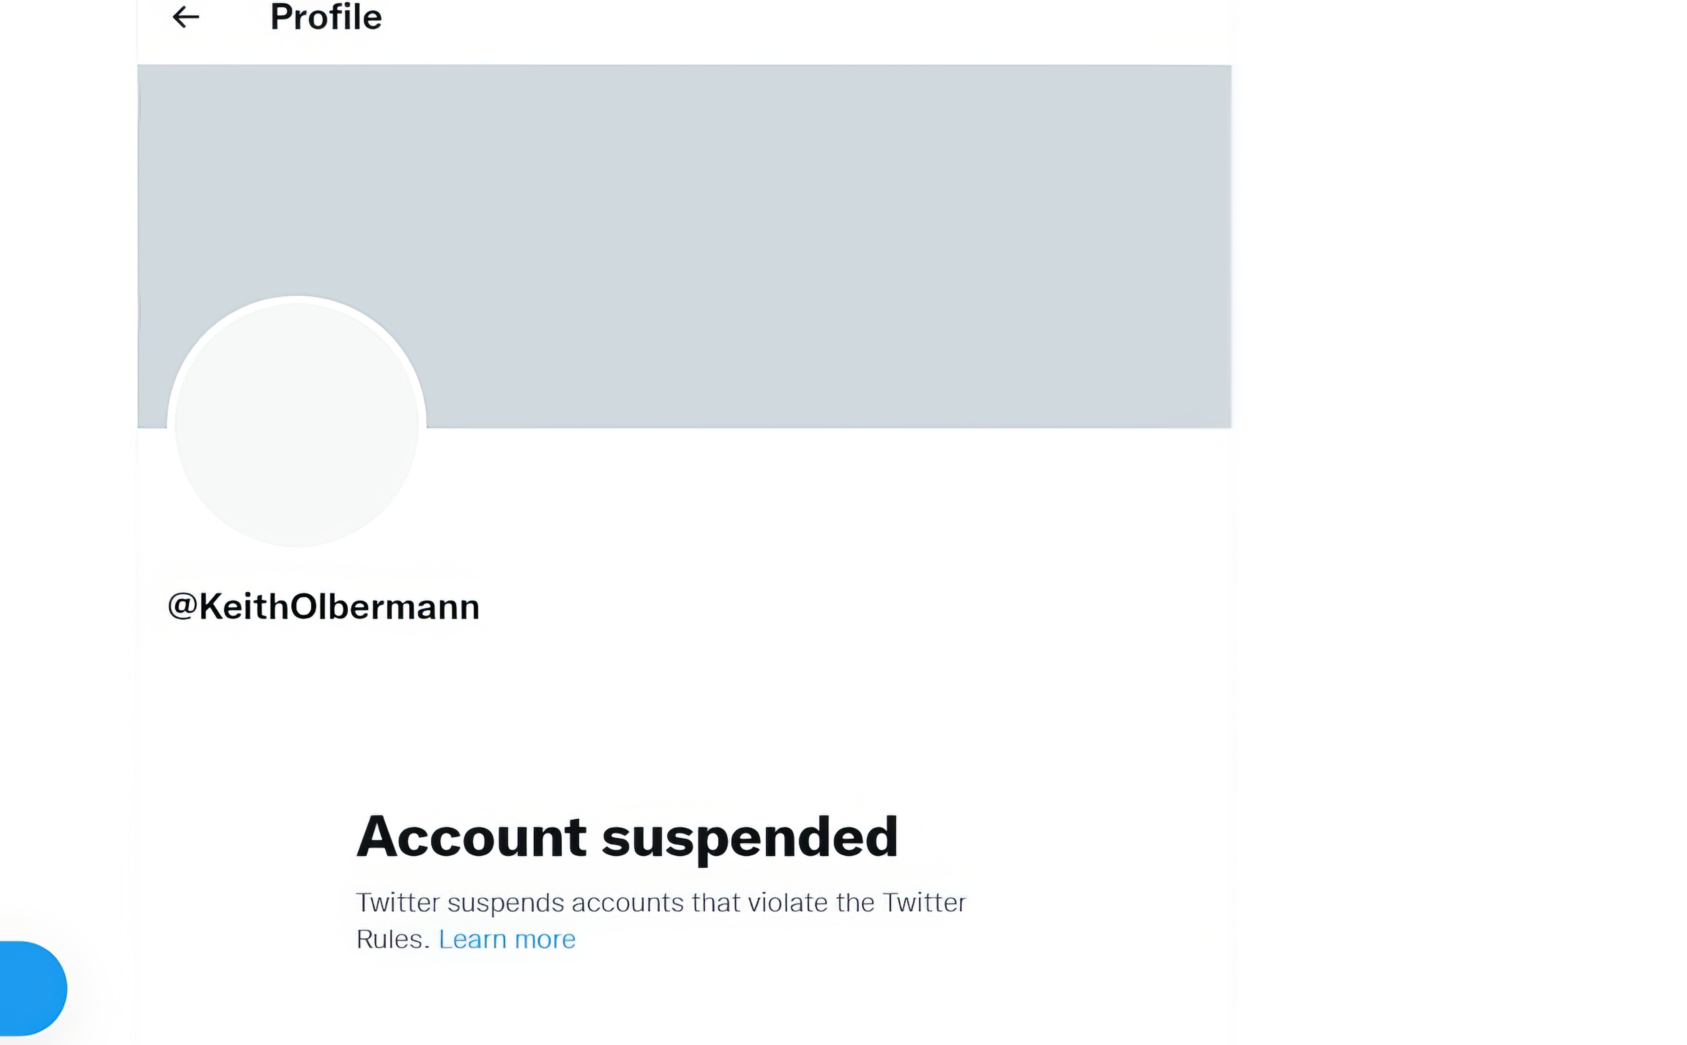
Task: Select the partially visible blue Tweet button
Action: [33, 988]
